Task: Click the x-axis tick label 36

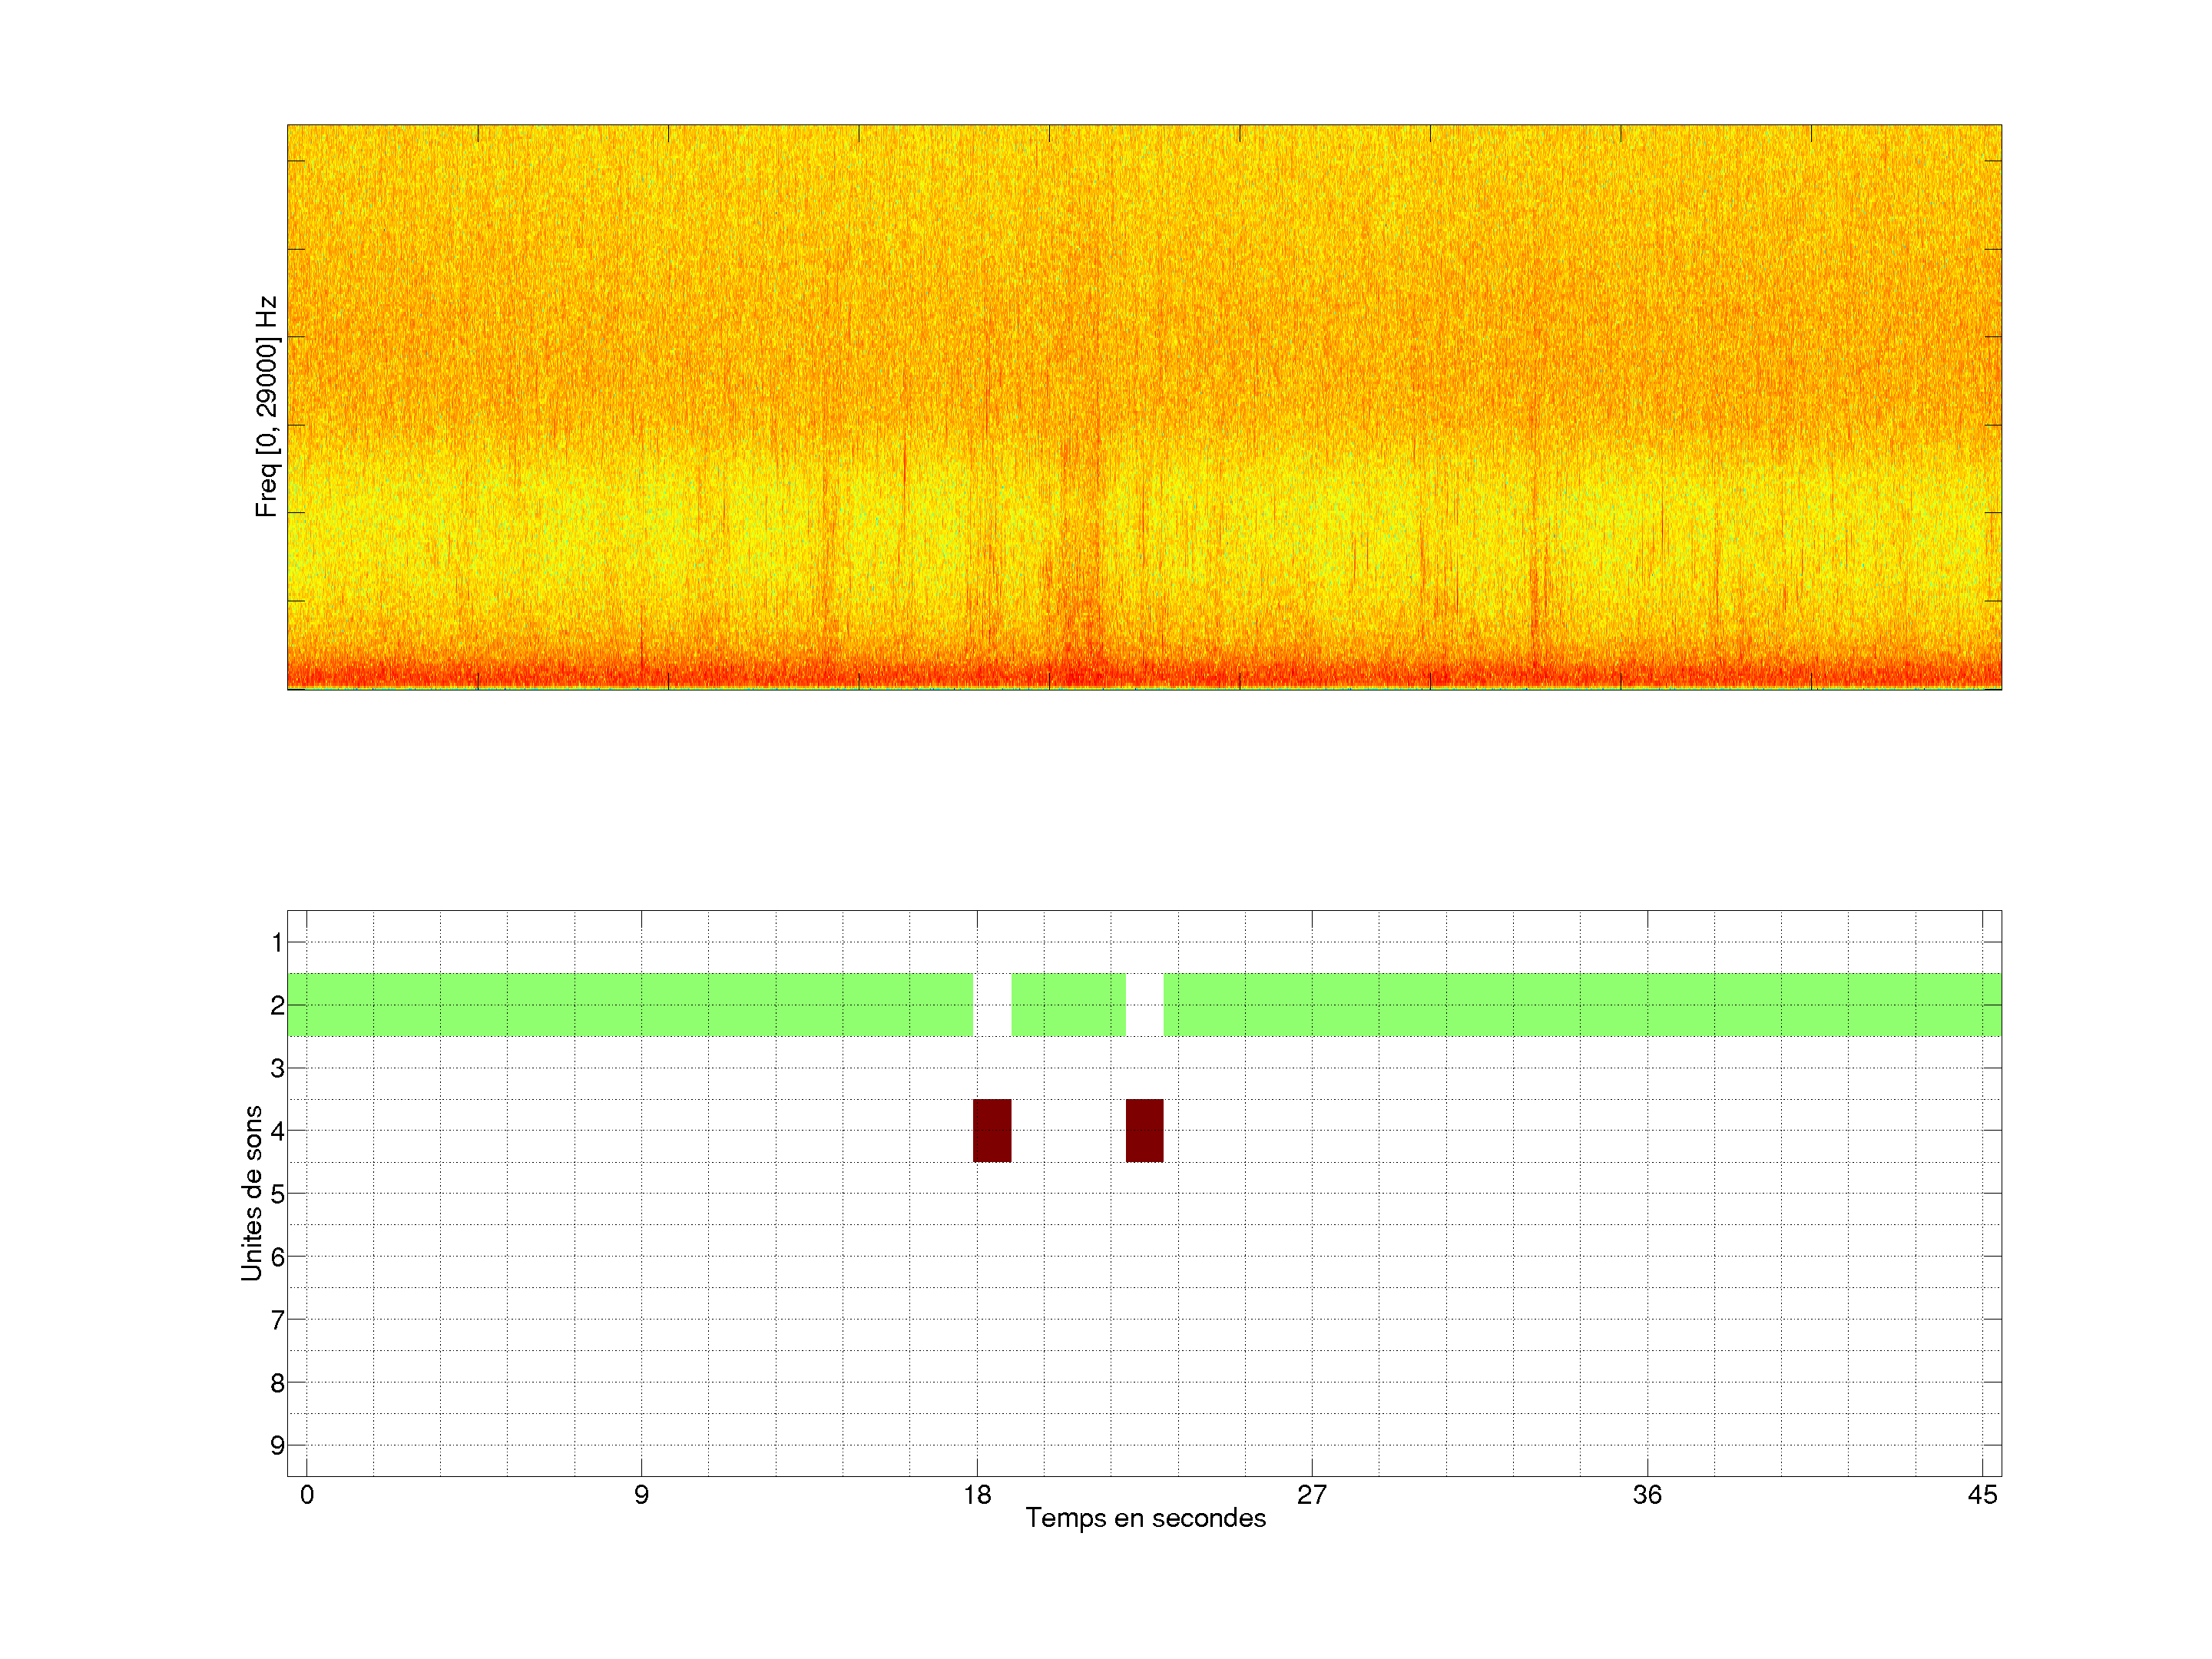Action: click(1647, 1495)
